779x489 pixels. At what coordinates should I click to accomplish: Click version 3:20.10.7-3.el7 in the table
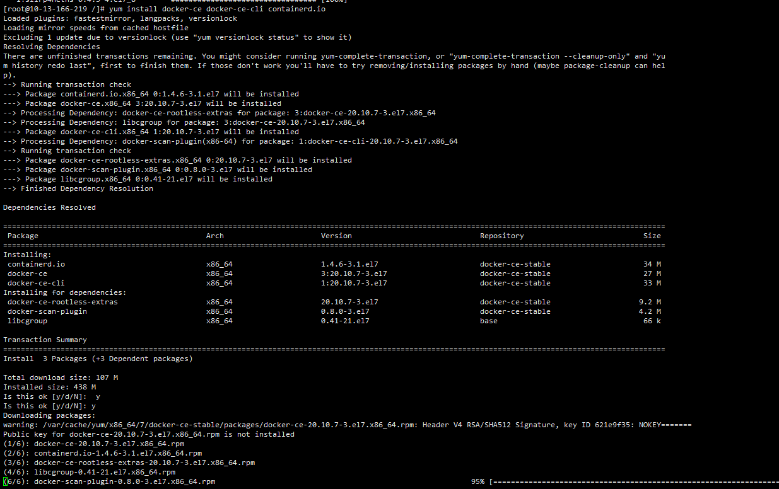[354, 273]
